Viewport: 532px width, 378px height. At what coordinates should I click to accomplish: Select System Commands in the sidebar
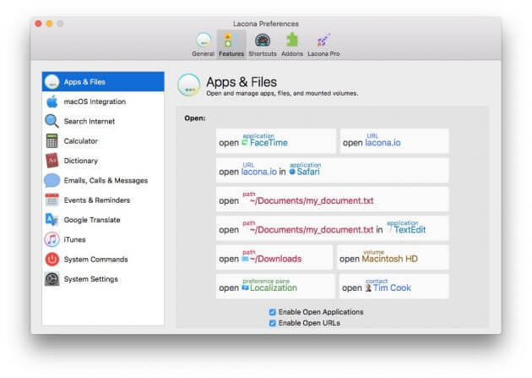coord(103,259)
